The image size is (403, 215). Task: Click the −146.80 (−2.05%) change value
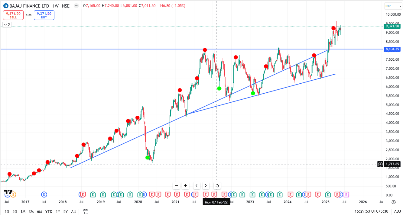(x=171, y=6)
